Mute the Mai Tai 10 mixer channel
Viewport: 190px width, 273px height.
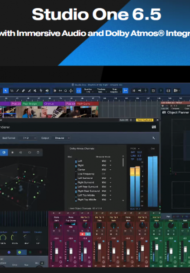(97, 231)
